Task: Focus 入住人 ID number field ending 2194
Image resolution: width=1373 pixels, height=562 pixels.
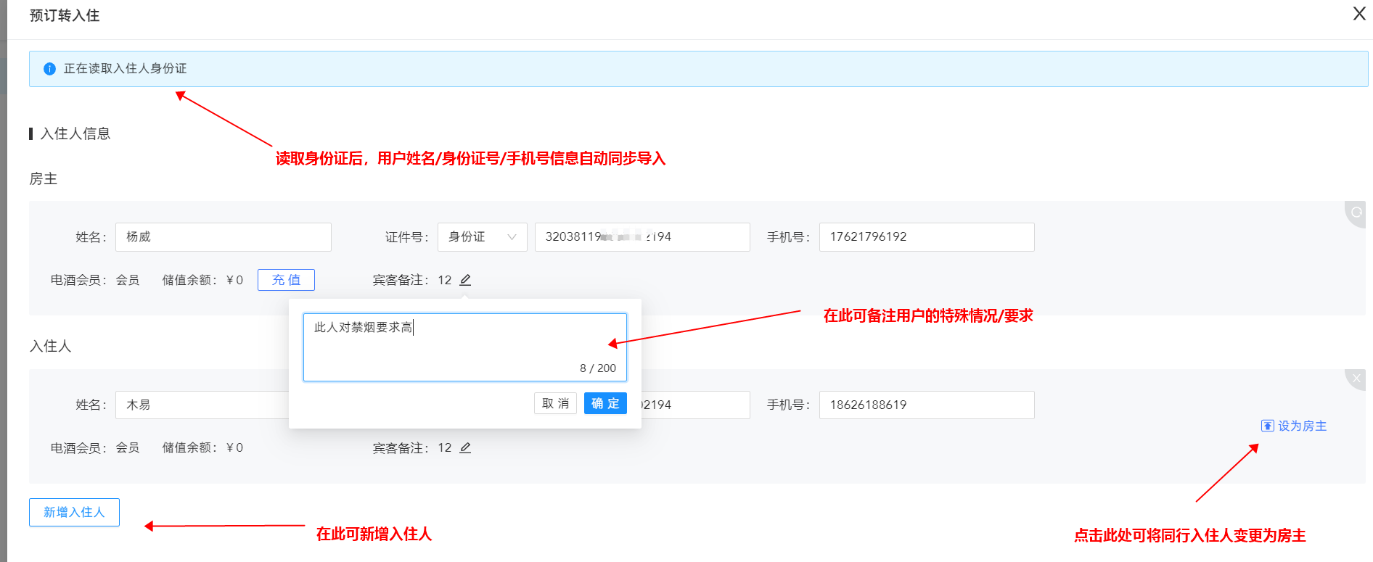Action: coord(695,405)
